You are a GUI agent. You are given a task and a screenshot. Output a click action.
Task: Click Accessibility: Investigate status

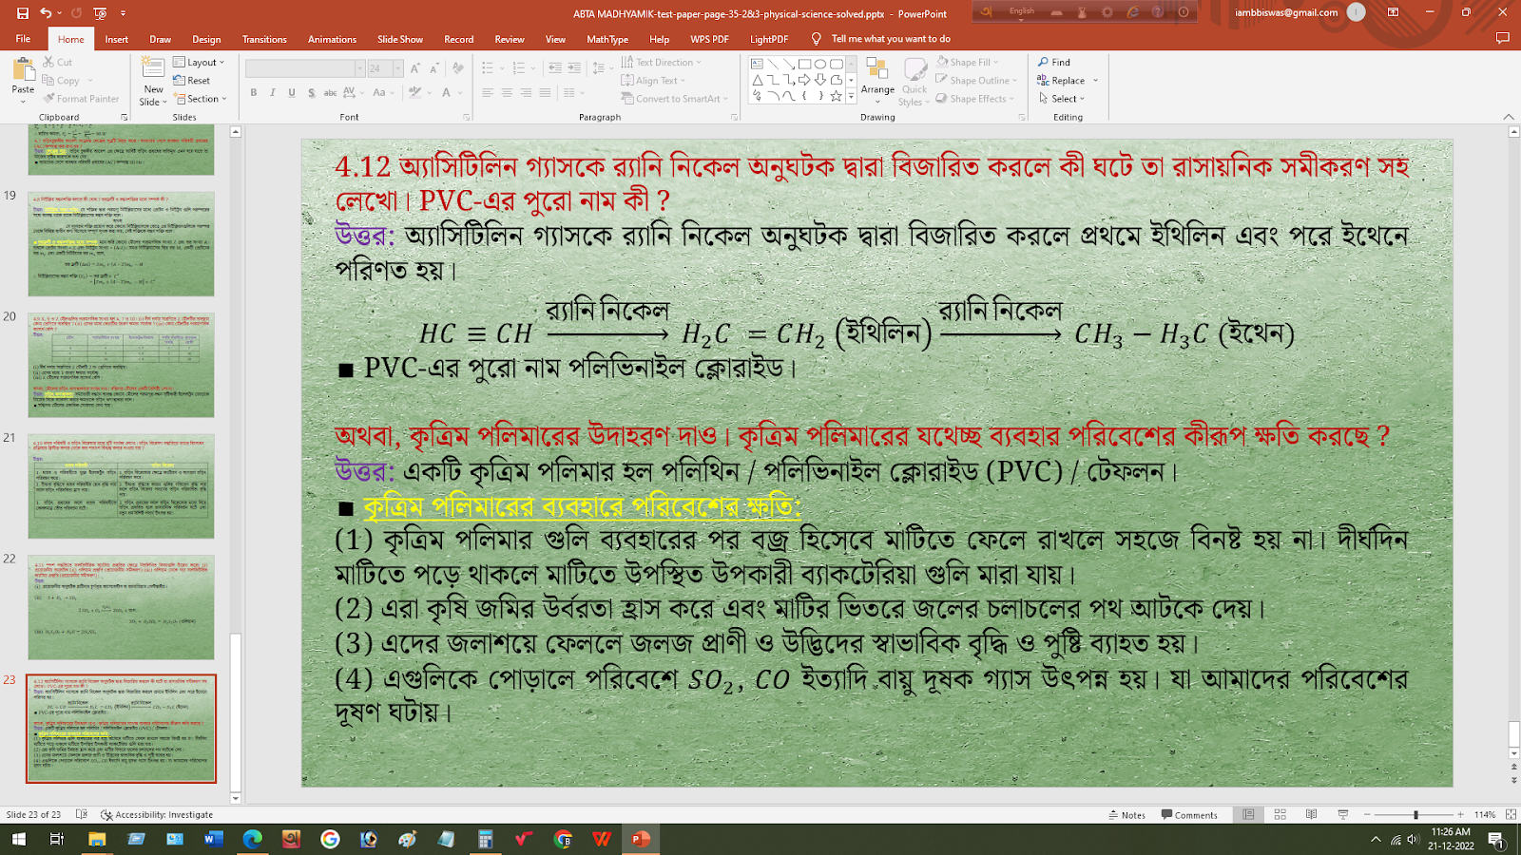pos(157,815)
